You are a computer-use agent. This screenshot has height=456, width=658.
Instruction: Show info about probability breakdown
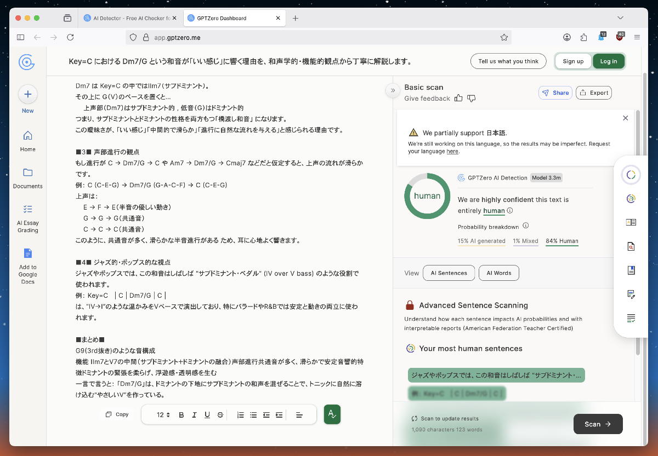(525, 226)
